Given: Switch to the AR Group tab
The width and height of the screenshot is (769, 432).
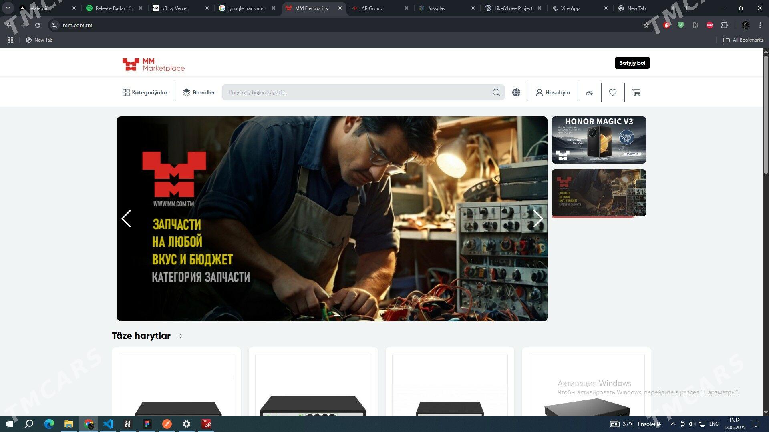Looking at the screenshot, I should coord(372,8).
